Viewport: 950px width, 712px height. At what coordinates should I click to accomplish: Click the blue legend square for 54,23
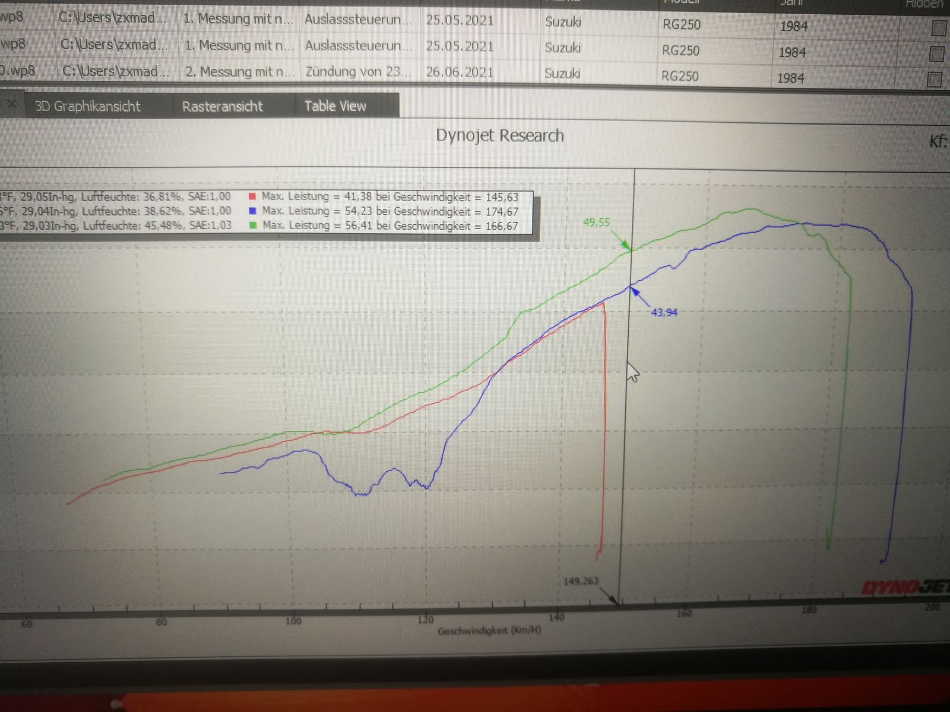[253, 211]
